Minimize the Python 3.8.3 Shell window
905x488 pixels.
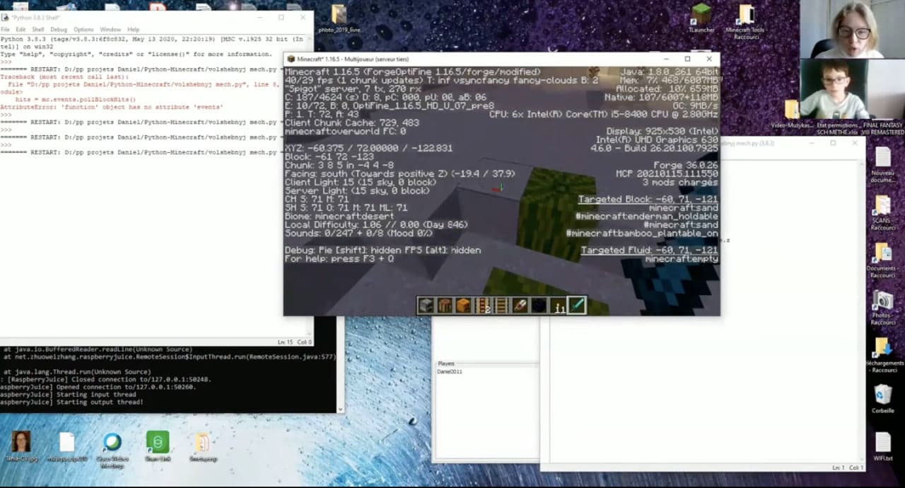[x=259, y=17]
